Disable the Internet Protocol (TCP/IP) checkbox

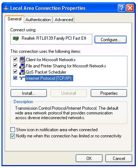click(x=15, y=78)
